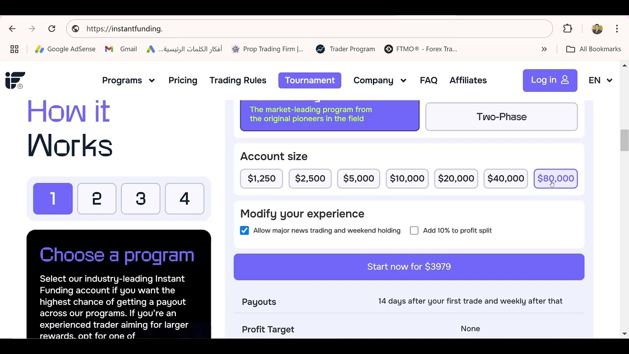The image size is (629, 354).
Task: Open the Google AdSense bookmark
Action: [65, 49]
